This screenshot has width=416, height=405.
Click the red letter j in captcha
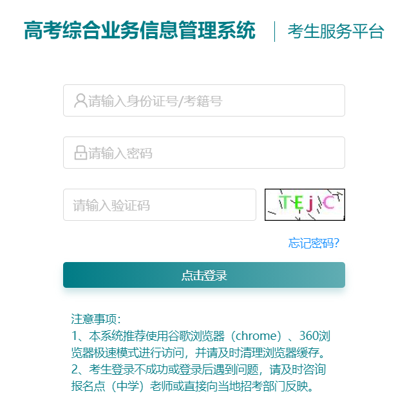point(310,204)
